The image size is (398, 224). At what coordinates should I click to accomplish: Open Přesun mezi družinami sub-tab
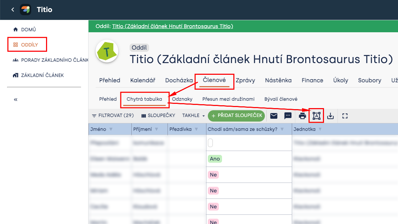[228, 99]
